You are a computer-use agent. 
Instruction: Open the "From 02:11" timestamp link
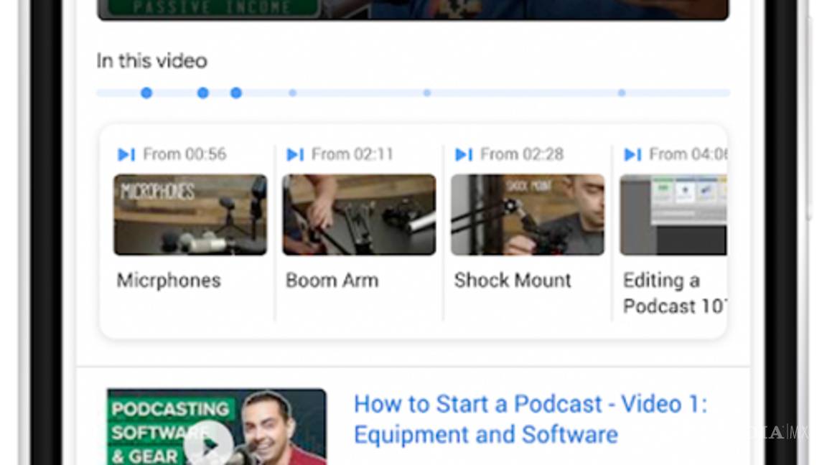pos(352,154)
